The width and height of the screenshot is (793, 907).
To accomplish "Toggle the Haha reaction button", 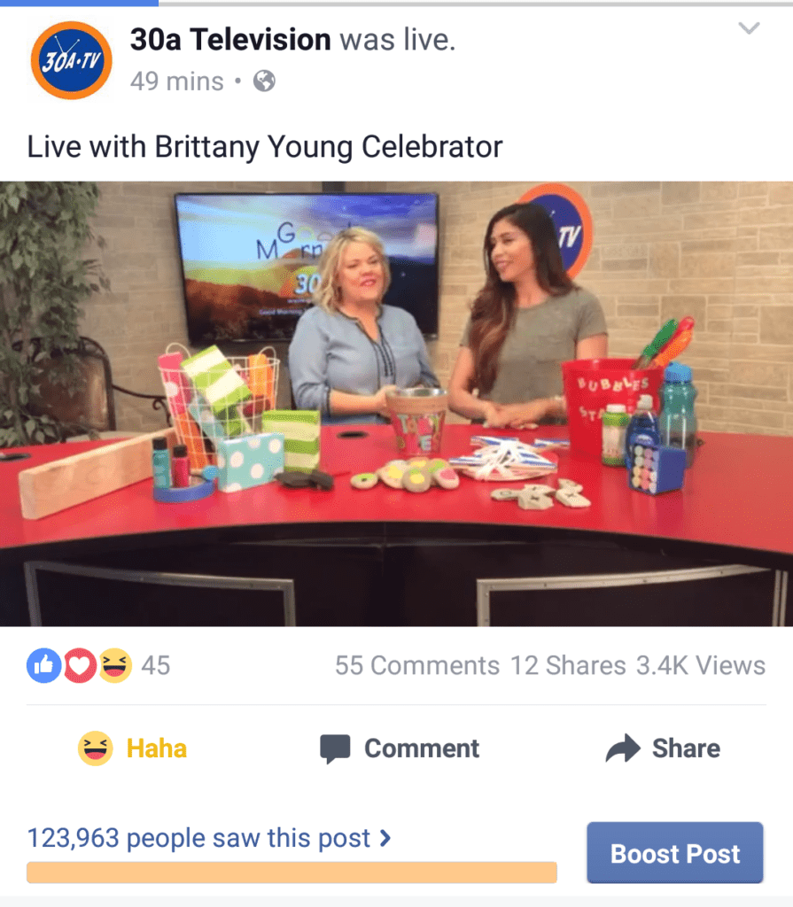I will coord(133,748).
